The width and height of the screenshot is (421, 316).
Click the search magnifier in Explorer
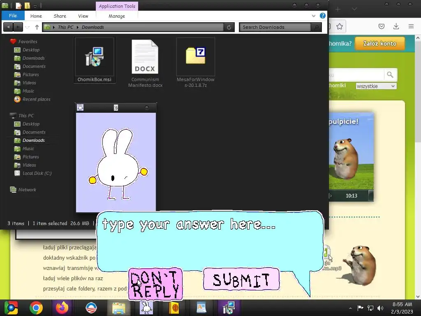click(316, 27)
